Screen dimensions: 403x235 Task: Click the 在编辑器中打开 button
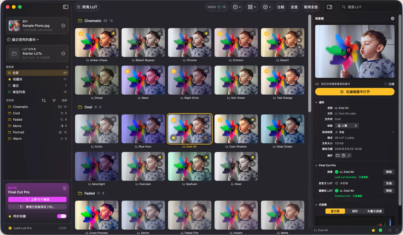click(x=355, y=92)
